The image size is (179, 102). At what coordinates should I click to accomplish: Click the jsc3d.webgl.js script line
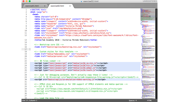70,68
